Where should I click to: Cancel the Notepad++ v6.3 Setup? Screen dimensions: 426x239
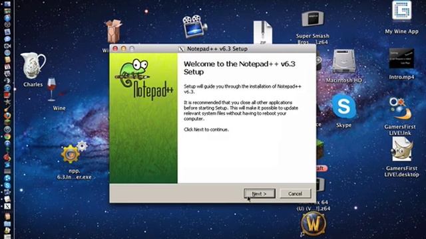click(296, 193)
